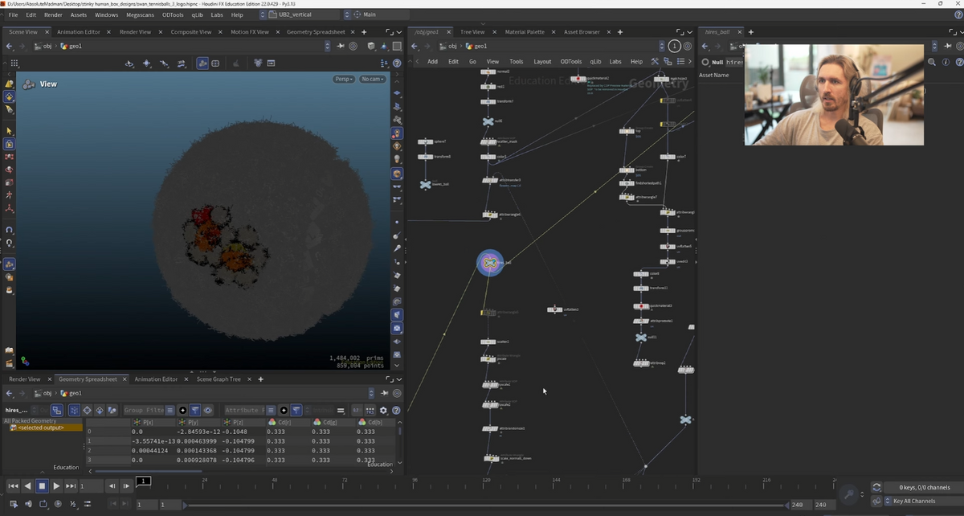
Task: Step forward one frame
Action: click(126, 486)
